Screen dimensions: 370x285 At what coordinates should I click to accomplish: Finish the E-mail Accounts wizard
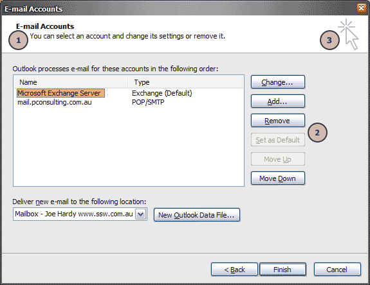click(282, 270)
